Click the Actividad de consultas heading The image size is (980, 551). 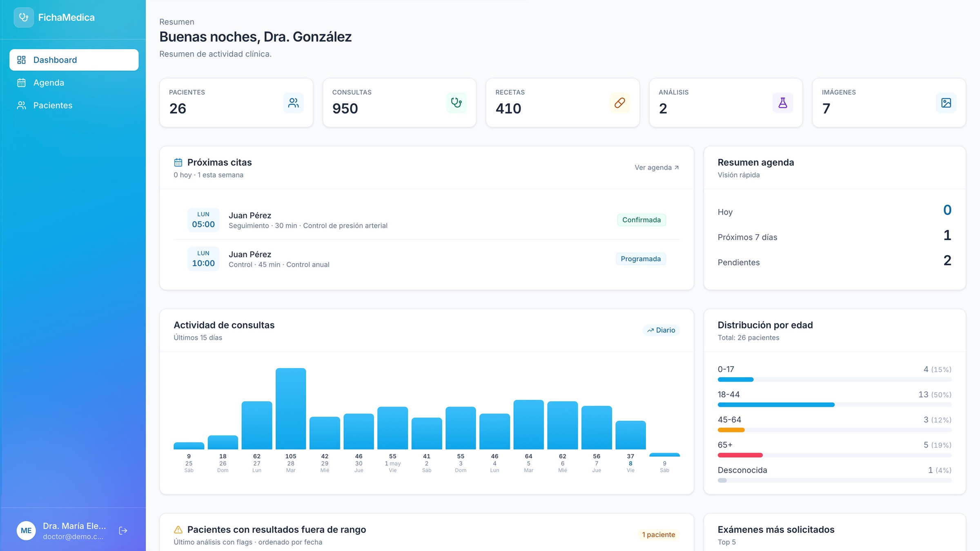point(224,325)
